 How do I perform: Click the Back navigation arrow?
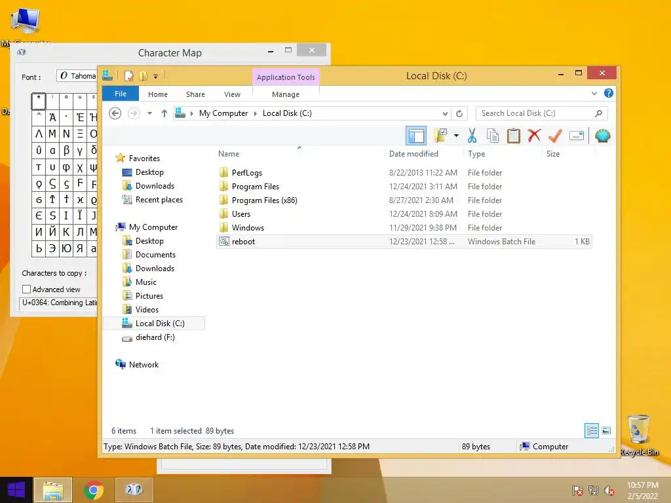click(x=115, y=113)
